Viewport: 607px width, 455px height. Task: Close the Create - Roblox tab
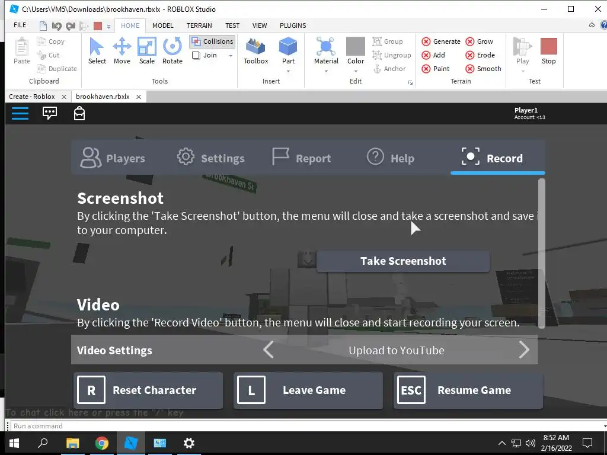point(64,97)
